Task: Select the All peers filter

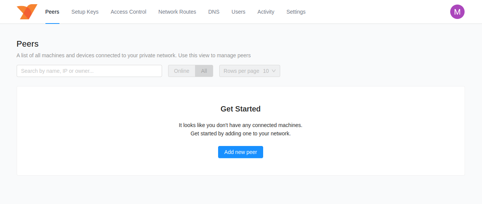Action: [204, 71]
